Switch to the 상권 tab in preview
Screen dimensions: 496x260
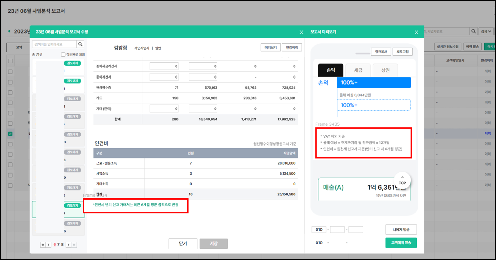click(385, 70)
